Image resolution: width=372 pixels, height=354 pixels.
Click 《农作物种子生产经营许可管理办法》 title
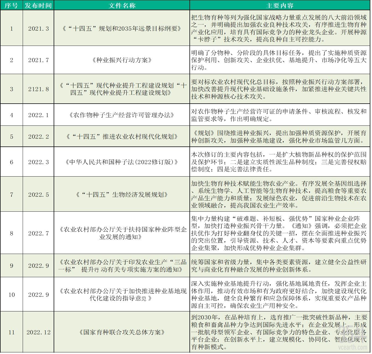tap(122, 115)
